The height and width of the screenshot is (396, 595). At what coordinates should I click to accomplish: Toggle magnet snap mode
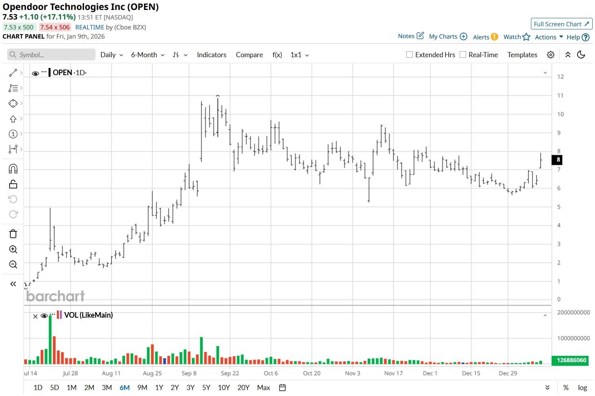[x=13, y=169]
